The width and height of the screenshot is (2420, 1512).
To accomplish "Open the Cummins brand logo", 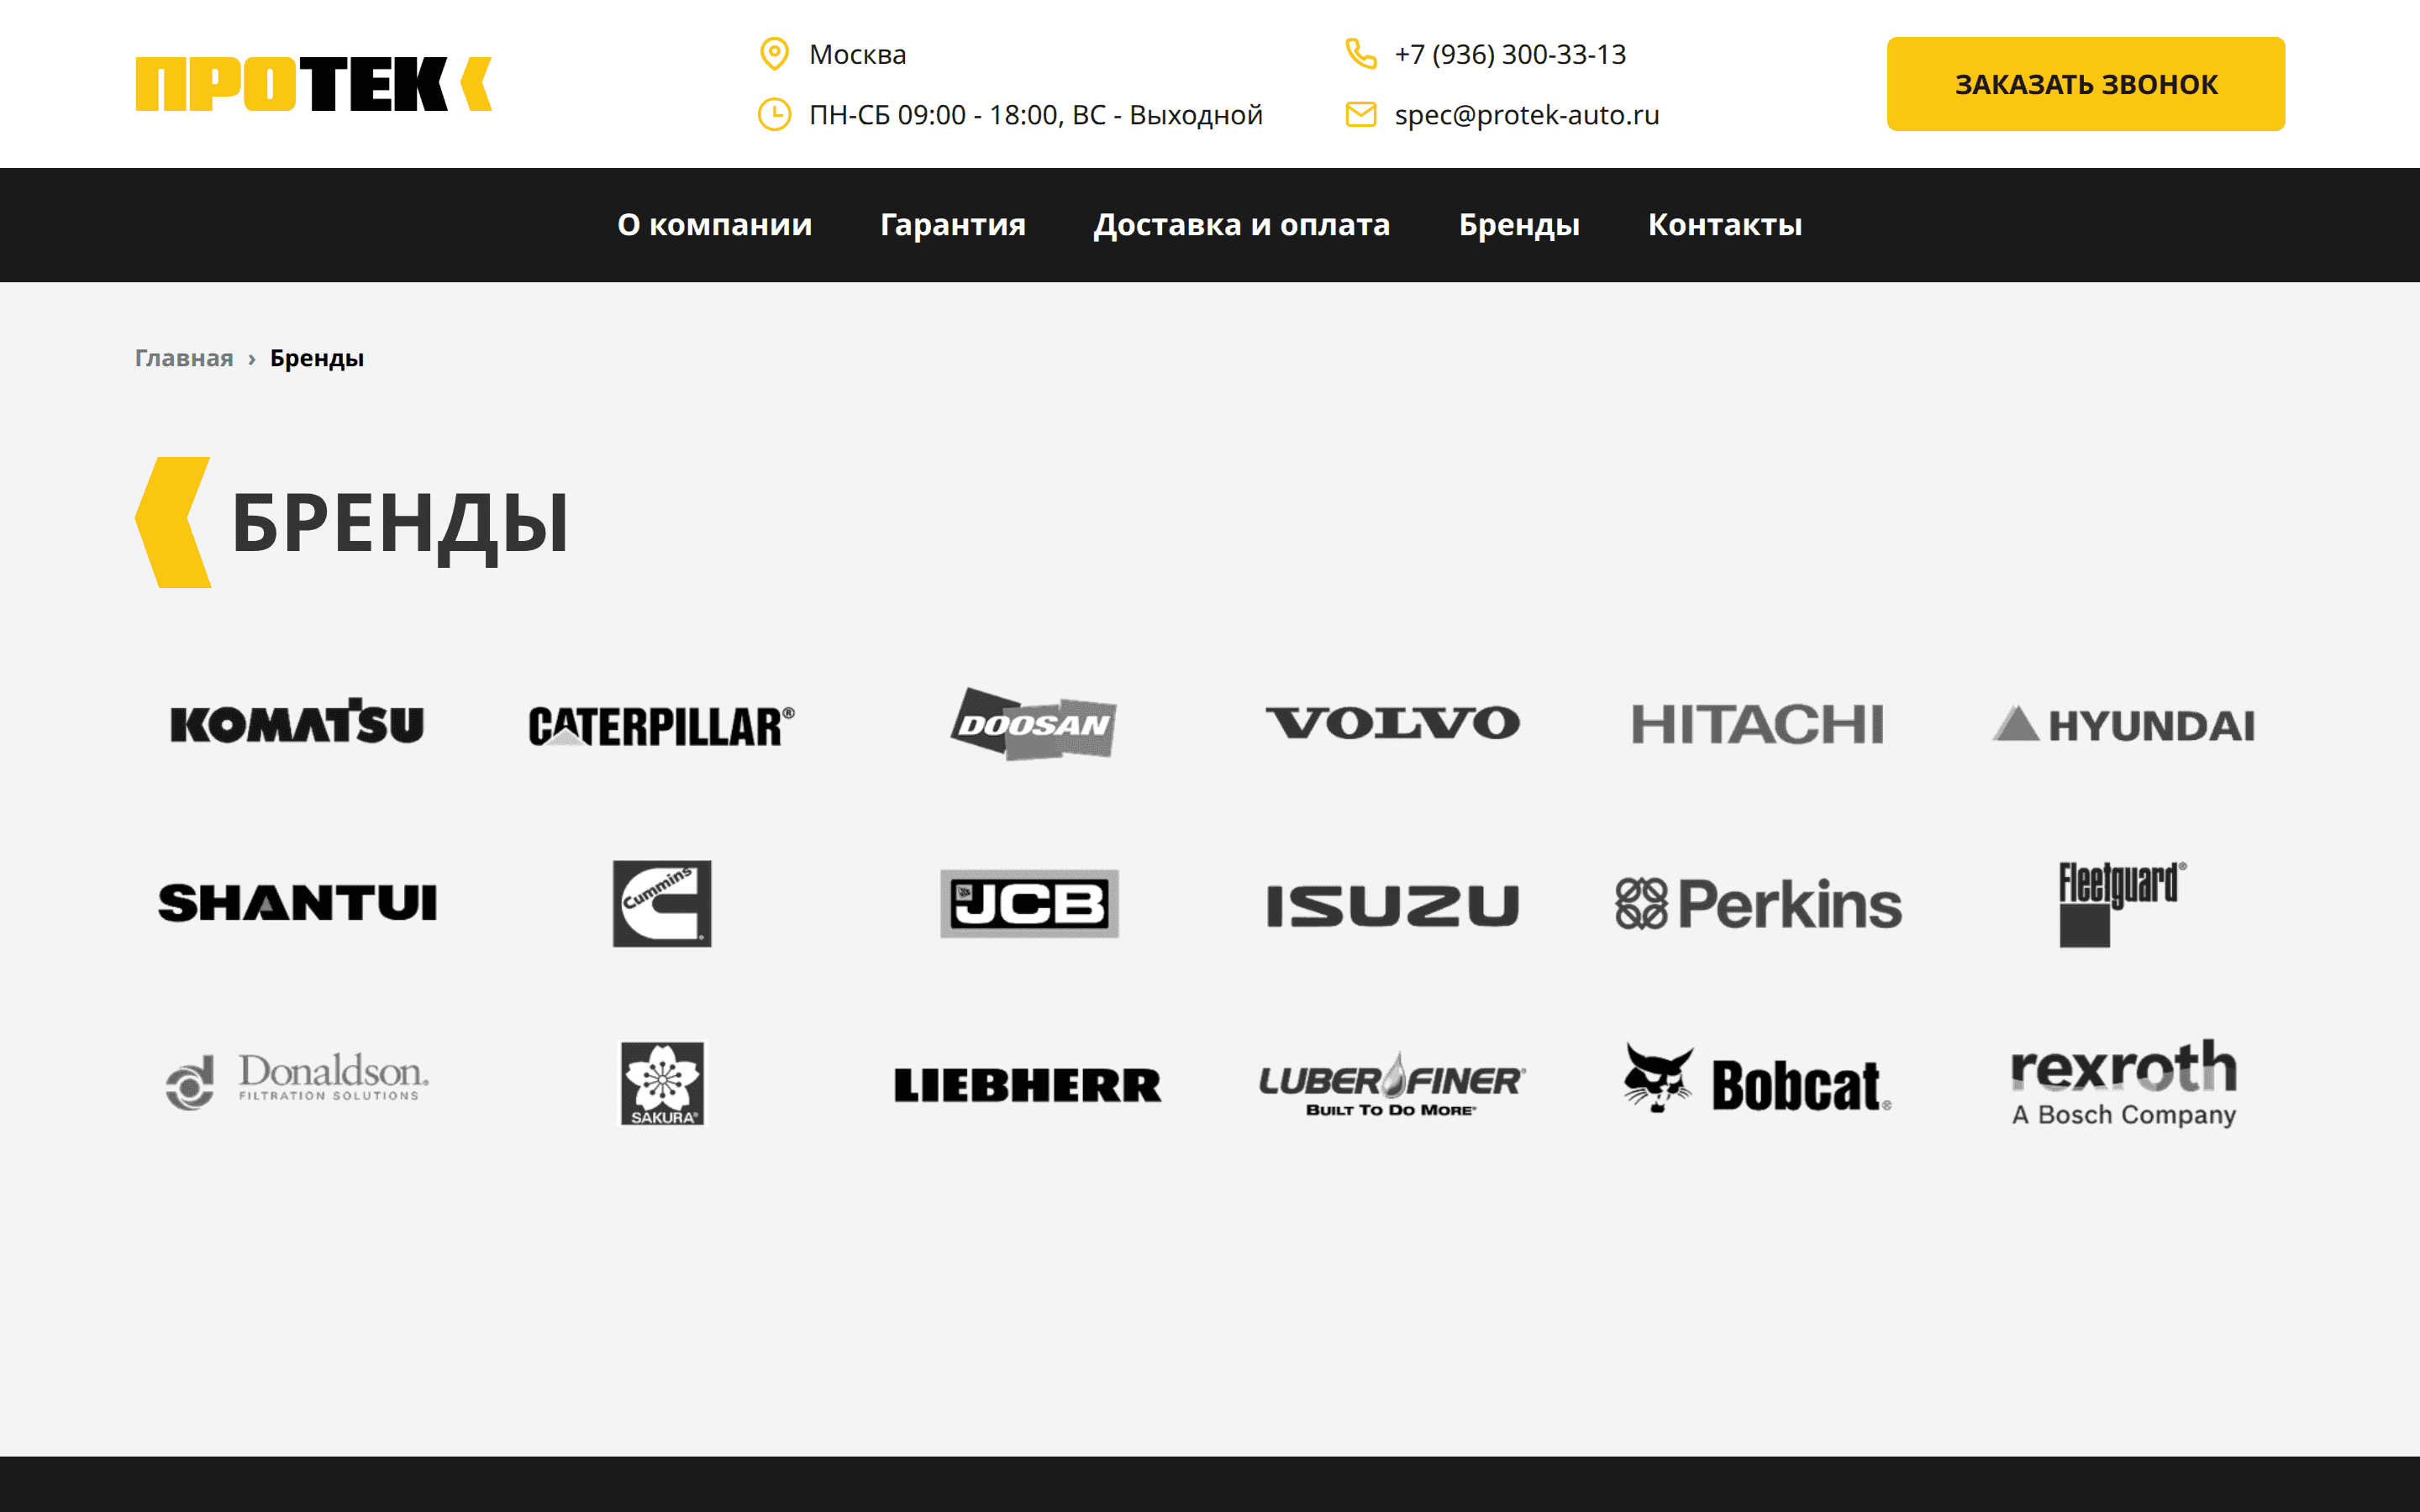I will (x=662, y=903).
